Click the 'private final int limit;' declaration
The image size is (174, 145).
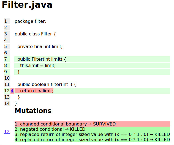pos(40,47)
